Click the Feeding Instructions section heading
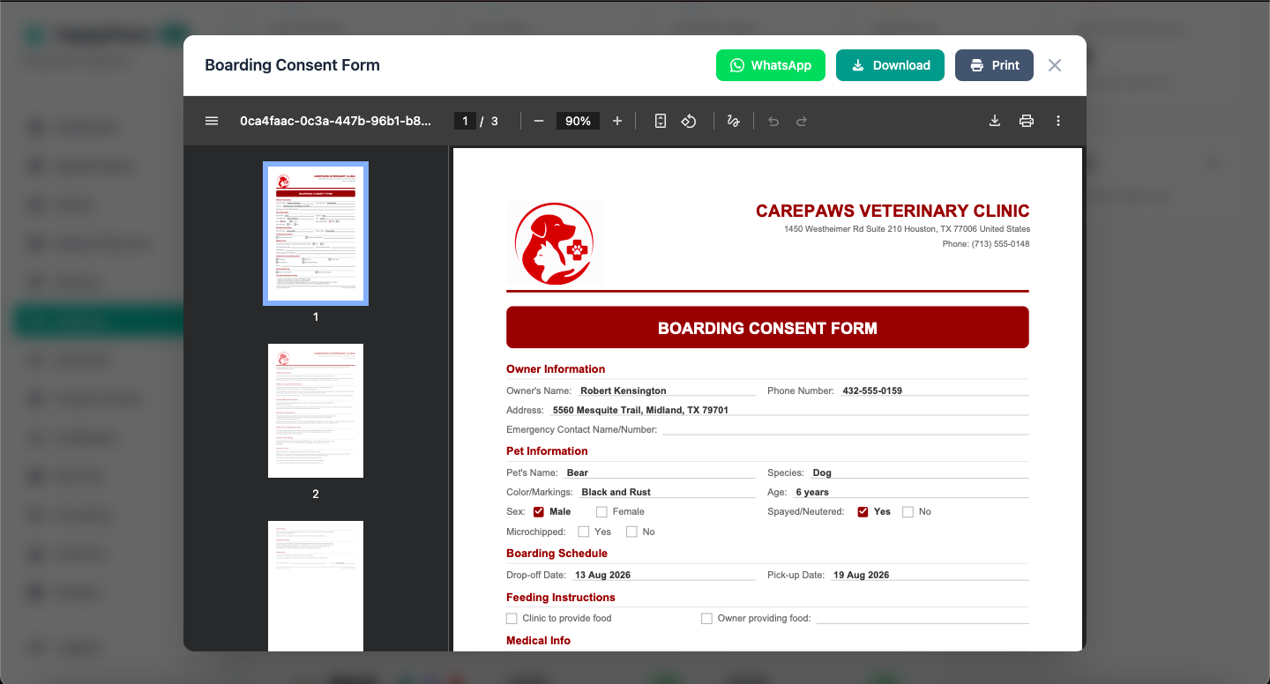This screenshot has height=684, width=1270. click(561, 598)
